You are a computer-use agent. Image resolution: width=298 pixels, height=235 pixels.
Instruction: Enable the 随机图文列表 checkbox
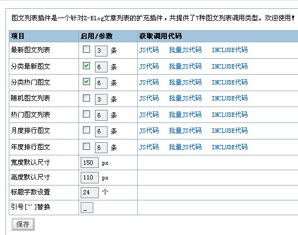point(87,98)
